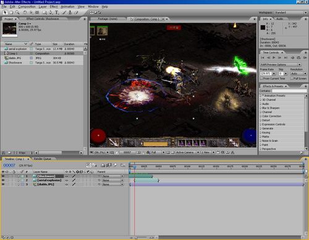Viewport: 309px width, 240px height.
Task: Click the Play button in Time Controls
Action: coord(274,57)
